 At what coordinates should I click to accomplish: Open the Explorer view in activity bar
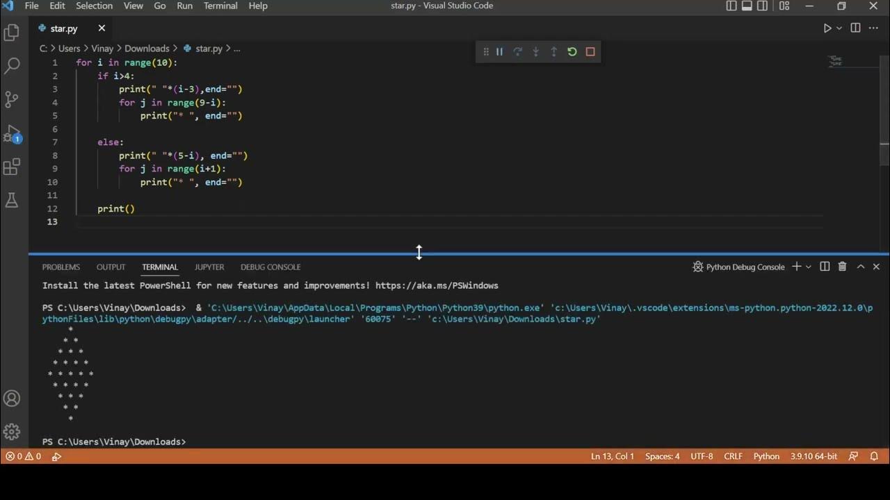12,33
